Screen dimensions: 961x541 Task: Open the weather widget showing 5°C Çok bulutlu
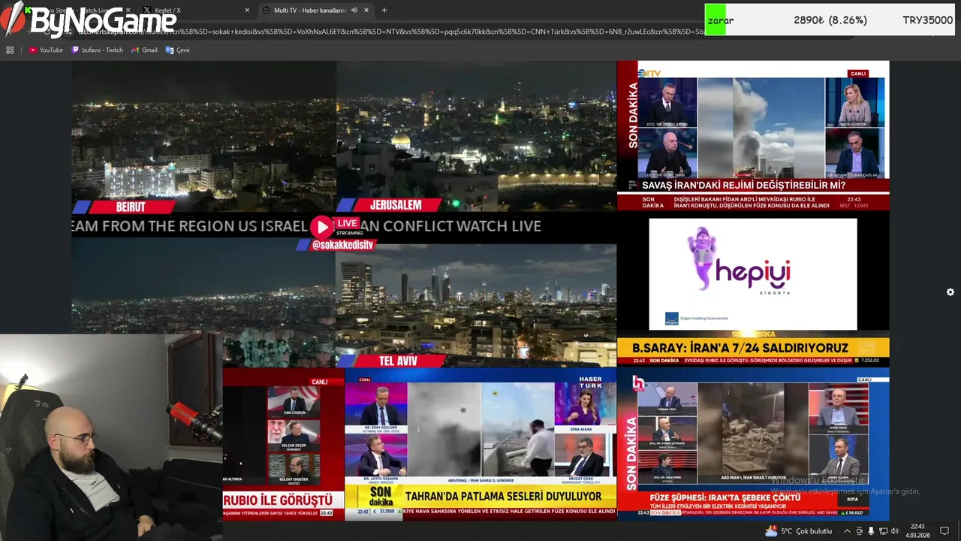click(799, 530)
